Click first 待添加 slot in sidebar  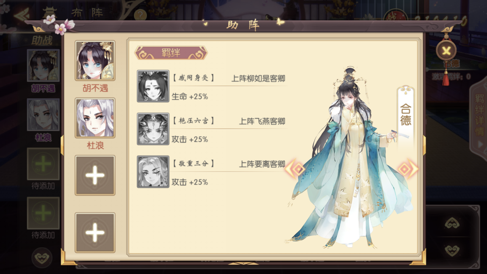tap(43, 164)
